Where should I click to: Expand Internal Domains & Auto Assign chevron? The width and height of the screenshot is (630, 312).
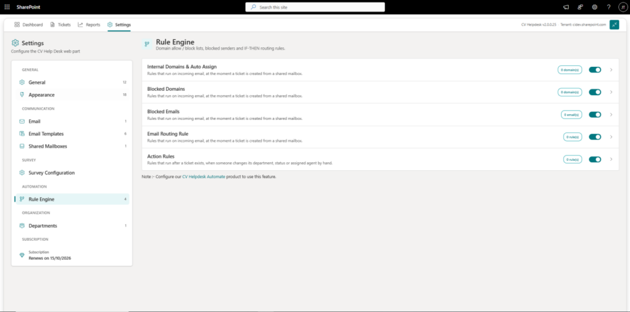tap(611, 70)
